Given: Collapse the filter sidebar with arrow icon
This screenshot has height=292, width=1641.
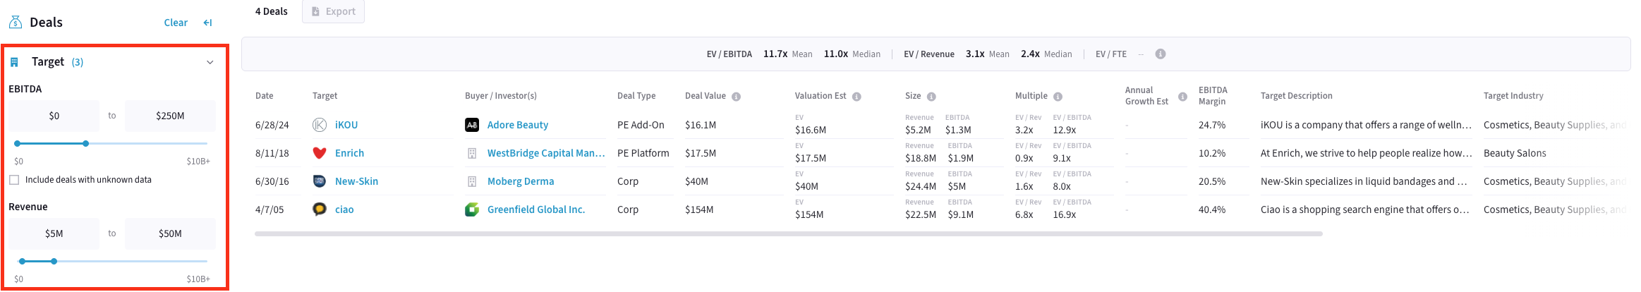Looking at the screenshot, I should click(207, 23).
